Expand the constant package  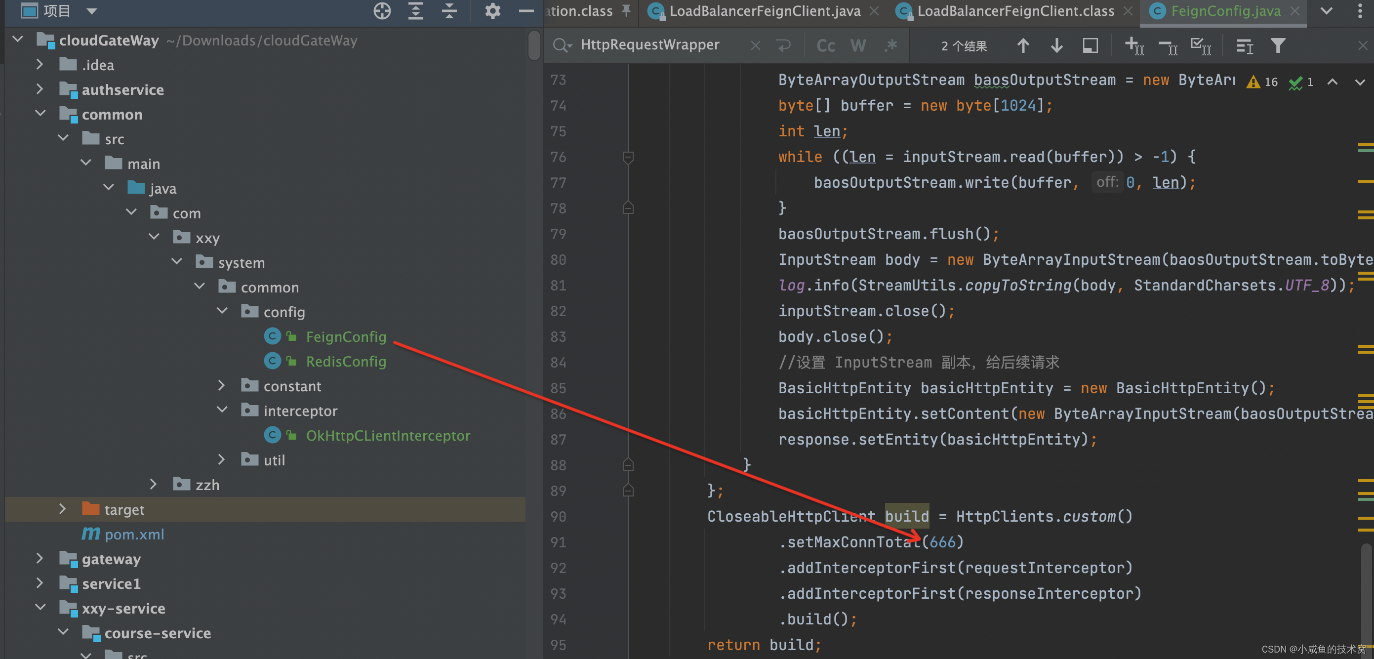pos(221,385)
